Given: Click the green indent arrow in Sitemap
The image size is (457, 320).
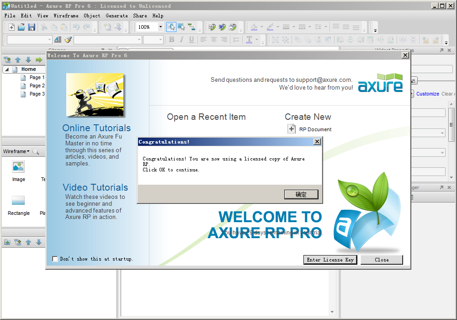Looking at the screenshot, I should coord(39,60).
